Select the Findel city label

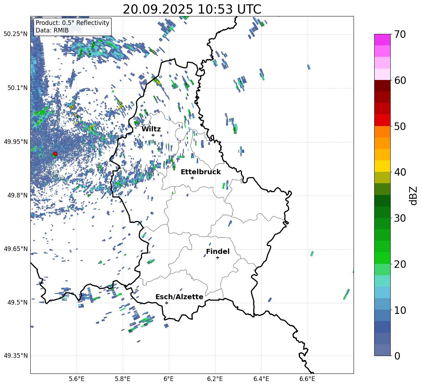pyautogui.click(x=218, y=251)
